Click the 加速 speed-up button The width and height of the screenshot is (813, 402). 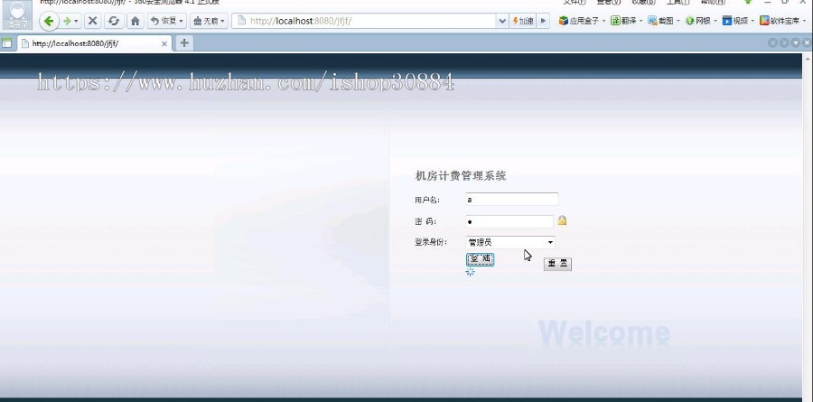[x=523, y=22]
